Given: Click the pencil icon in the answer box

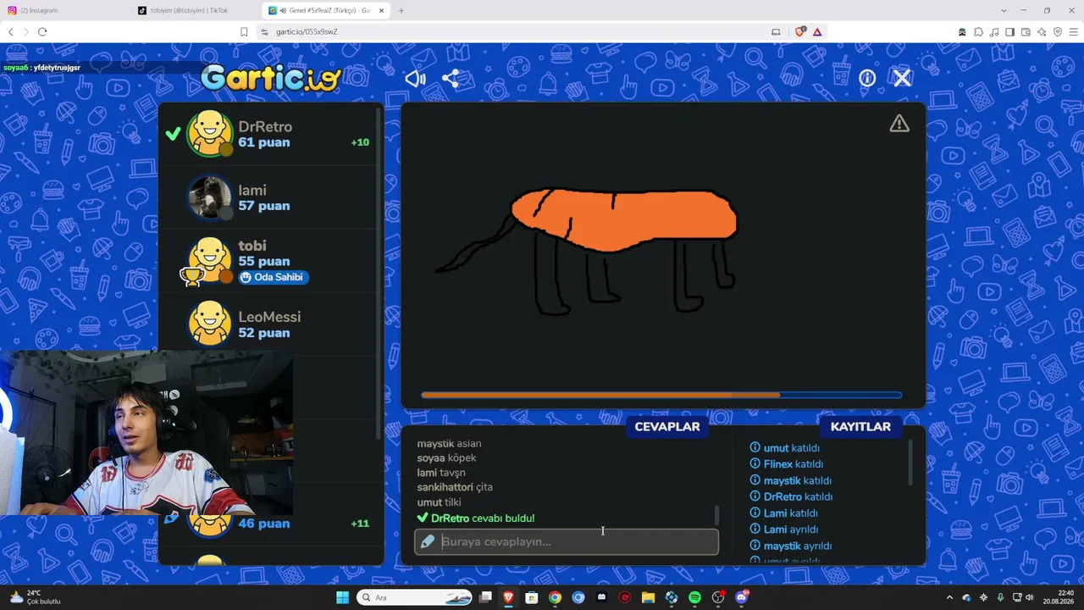Looking at the screenshot, I should click(428, 542).
